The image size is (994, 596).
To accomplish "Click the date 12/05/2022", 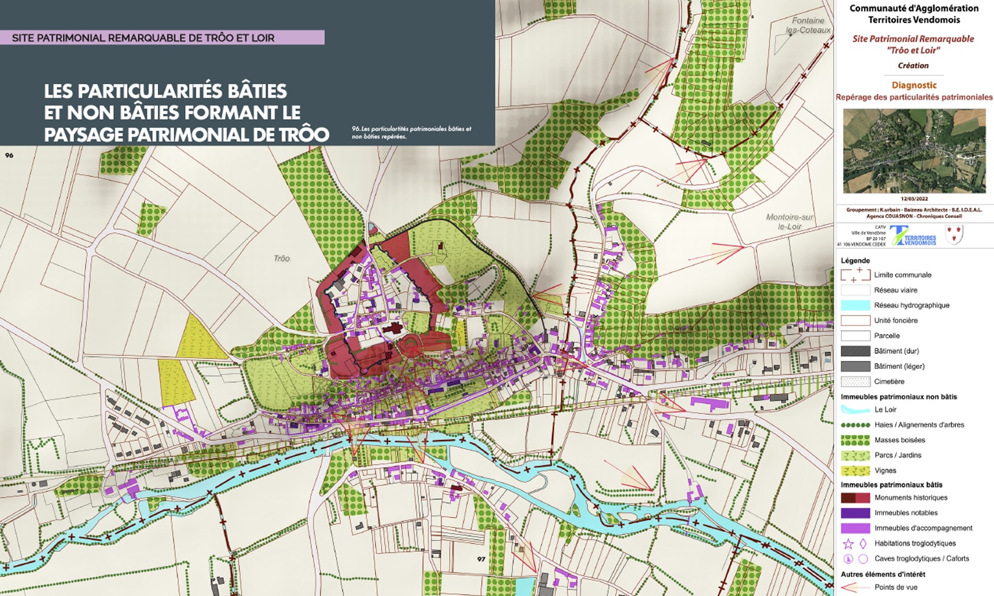I will coord(914,199).
